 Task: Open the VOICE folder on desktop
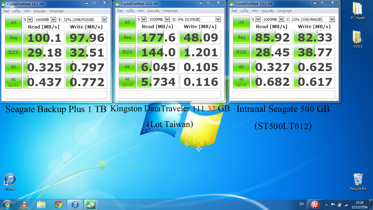[358, 39]
